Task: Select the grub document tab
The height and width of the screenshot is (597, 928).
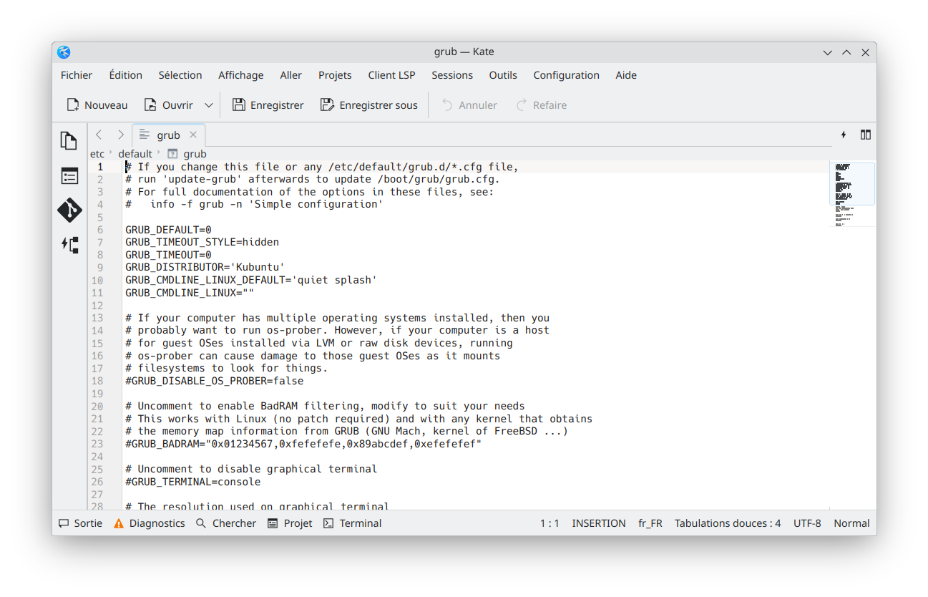Action: point(169,135)
